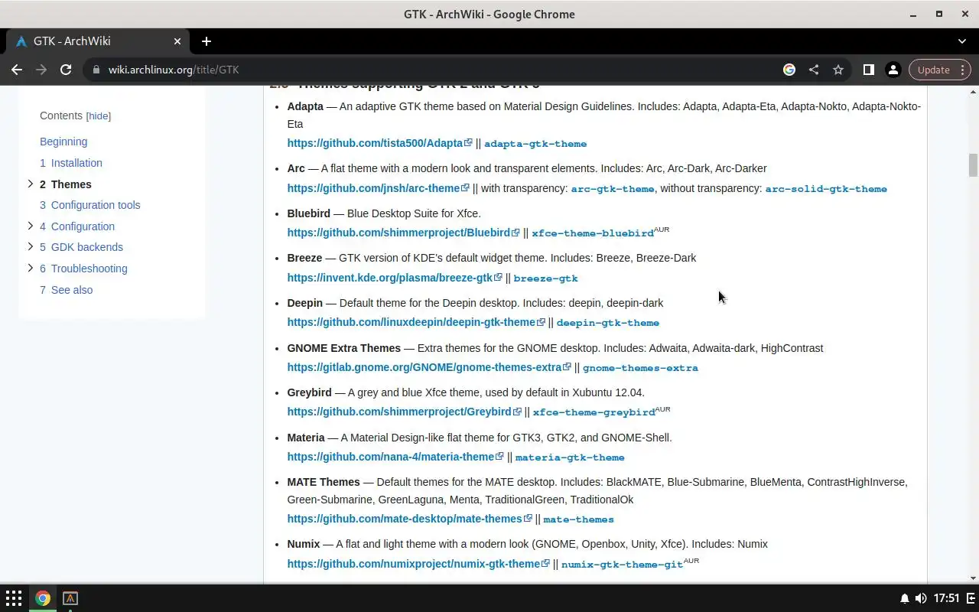Open the Greybird GitHub link
This screenshot has width=979, height=612.
coord(404,412)
